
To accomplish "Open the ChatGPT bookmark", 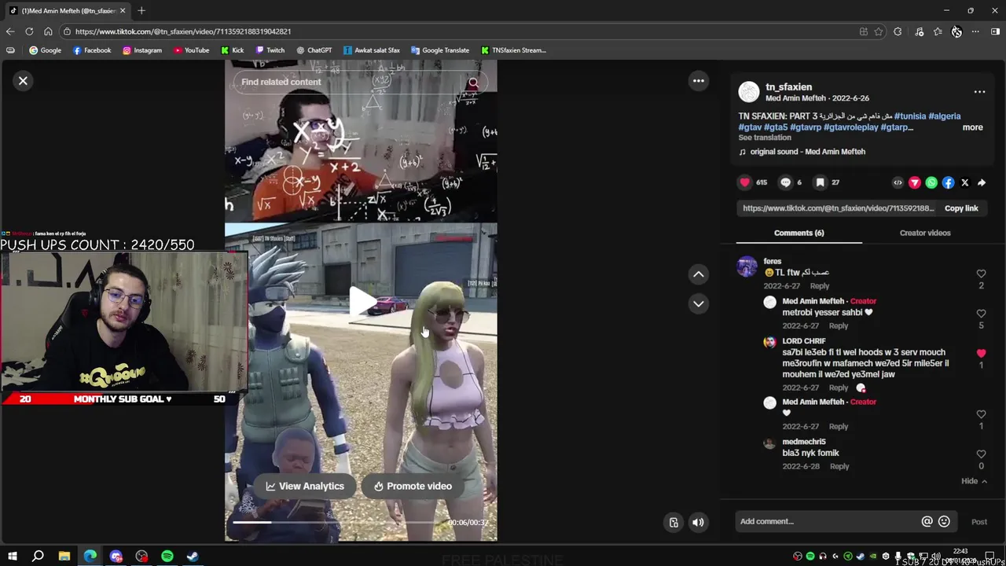I will [314, 50].
